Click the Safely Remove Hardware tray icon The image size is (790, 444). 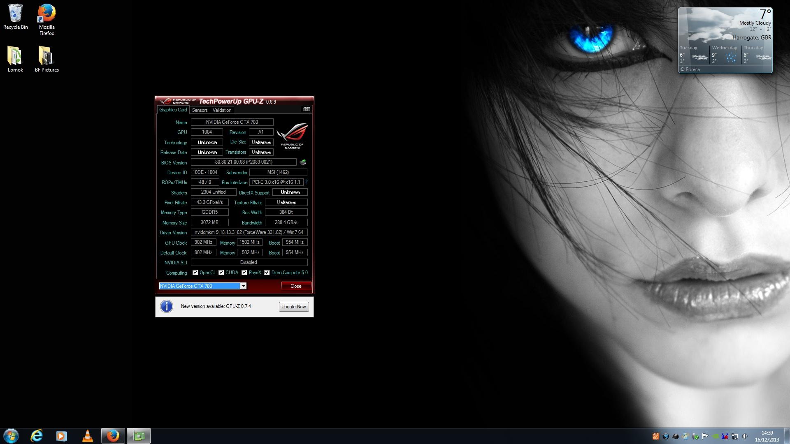[695, 436]
